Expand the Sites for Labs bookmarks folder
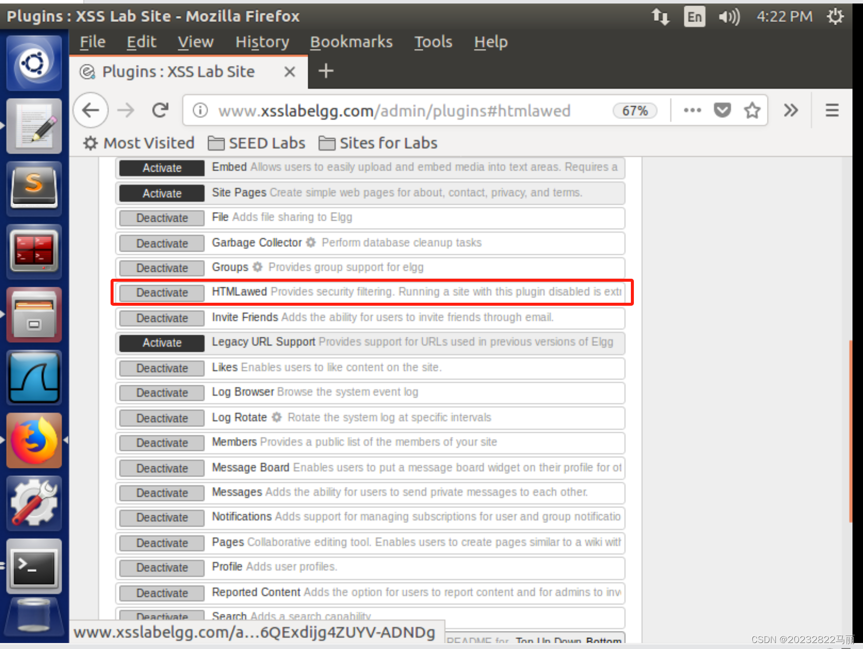The image size is (863, 649). (x=378, y=143)
